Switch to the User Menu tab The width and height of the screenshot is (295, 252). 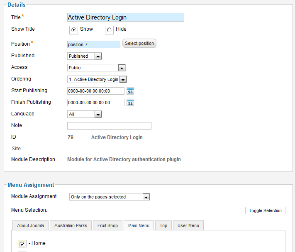[x=188, y=225]
